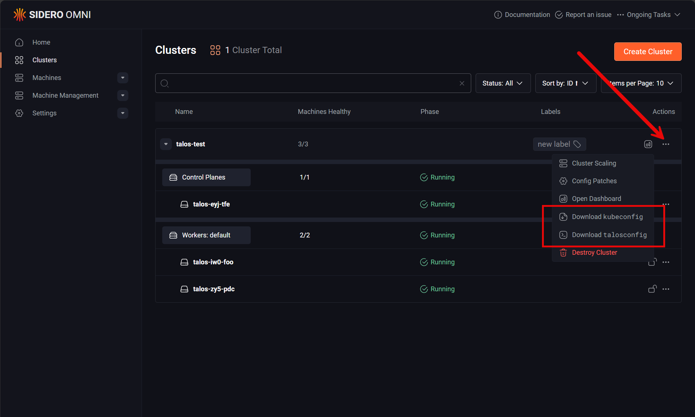Toggle the lock on talos-zy5-pdc machine
The height and width of the screenshot is (417, 695).
(x=652, y=289)
